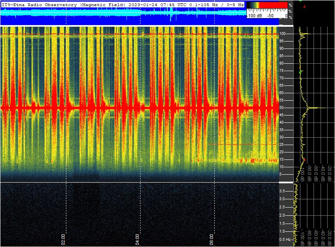Select the 06:00 time marker
335x247 pixels.
point(211,239)
